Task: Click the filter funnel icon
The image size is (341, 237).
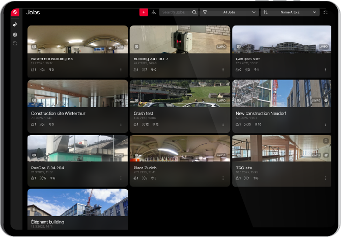Action: tap(205, 12)
